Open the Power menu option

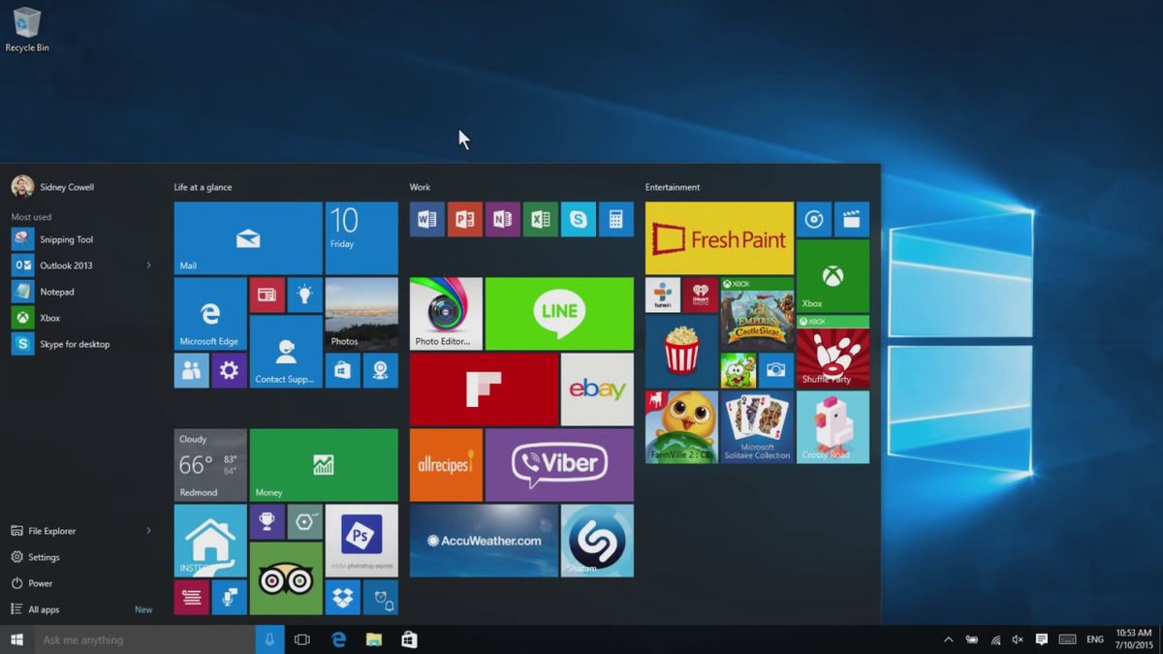(39, 582)
